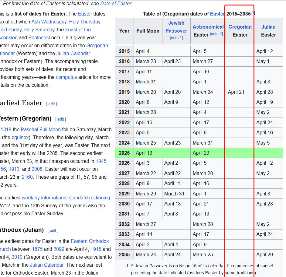
Task: Open the Date of Easter link
Action: pyautogui.click(x=116, y=4)
